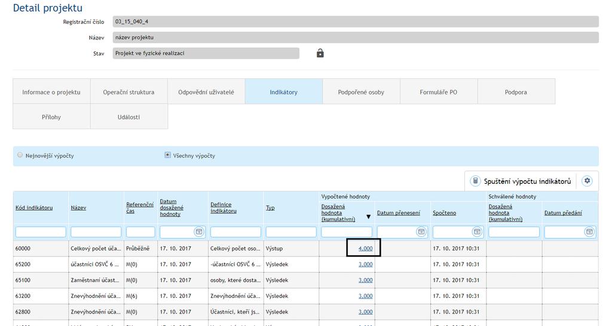Click the Název filter field
Viewport: 612px width, 326px height.
click(x=96, y=232)
